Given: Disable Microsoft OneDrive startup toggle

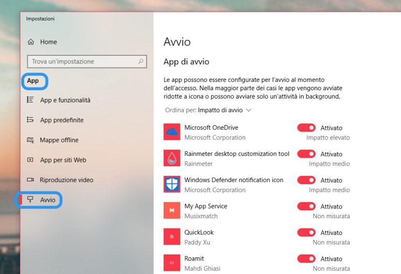Looking at the screenshot, I should [x=306, y=127].
